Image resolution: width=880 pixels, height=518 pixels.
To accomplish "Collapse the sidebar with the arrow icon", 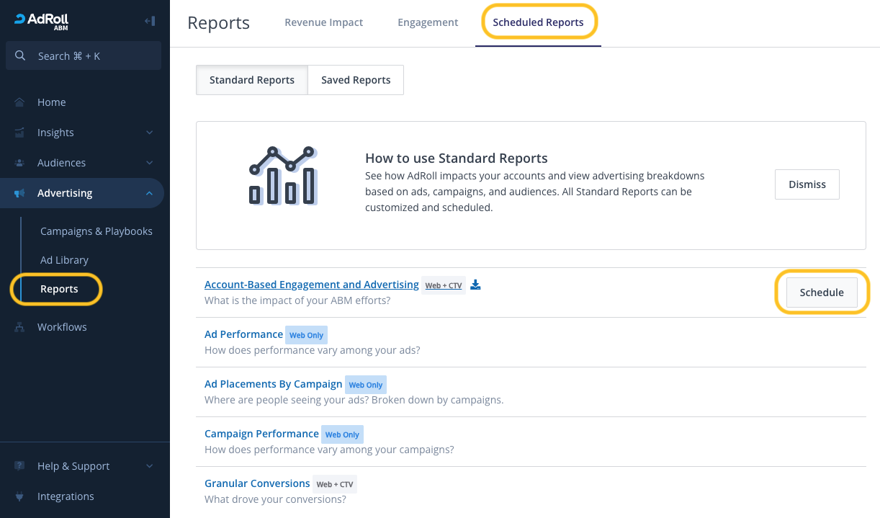I will (150, 21).
